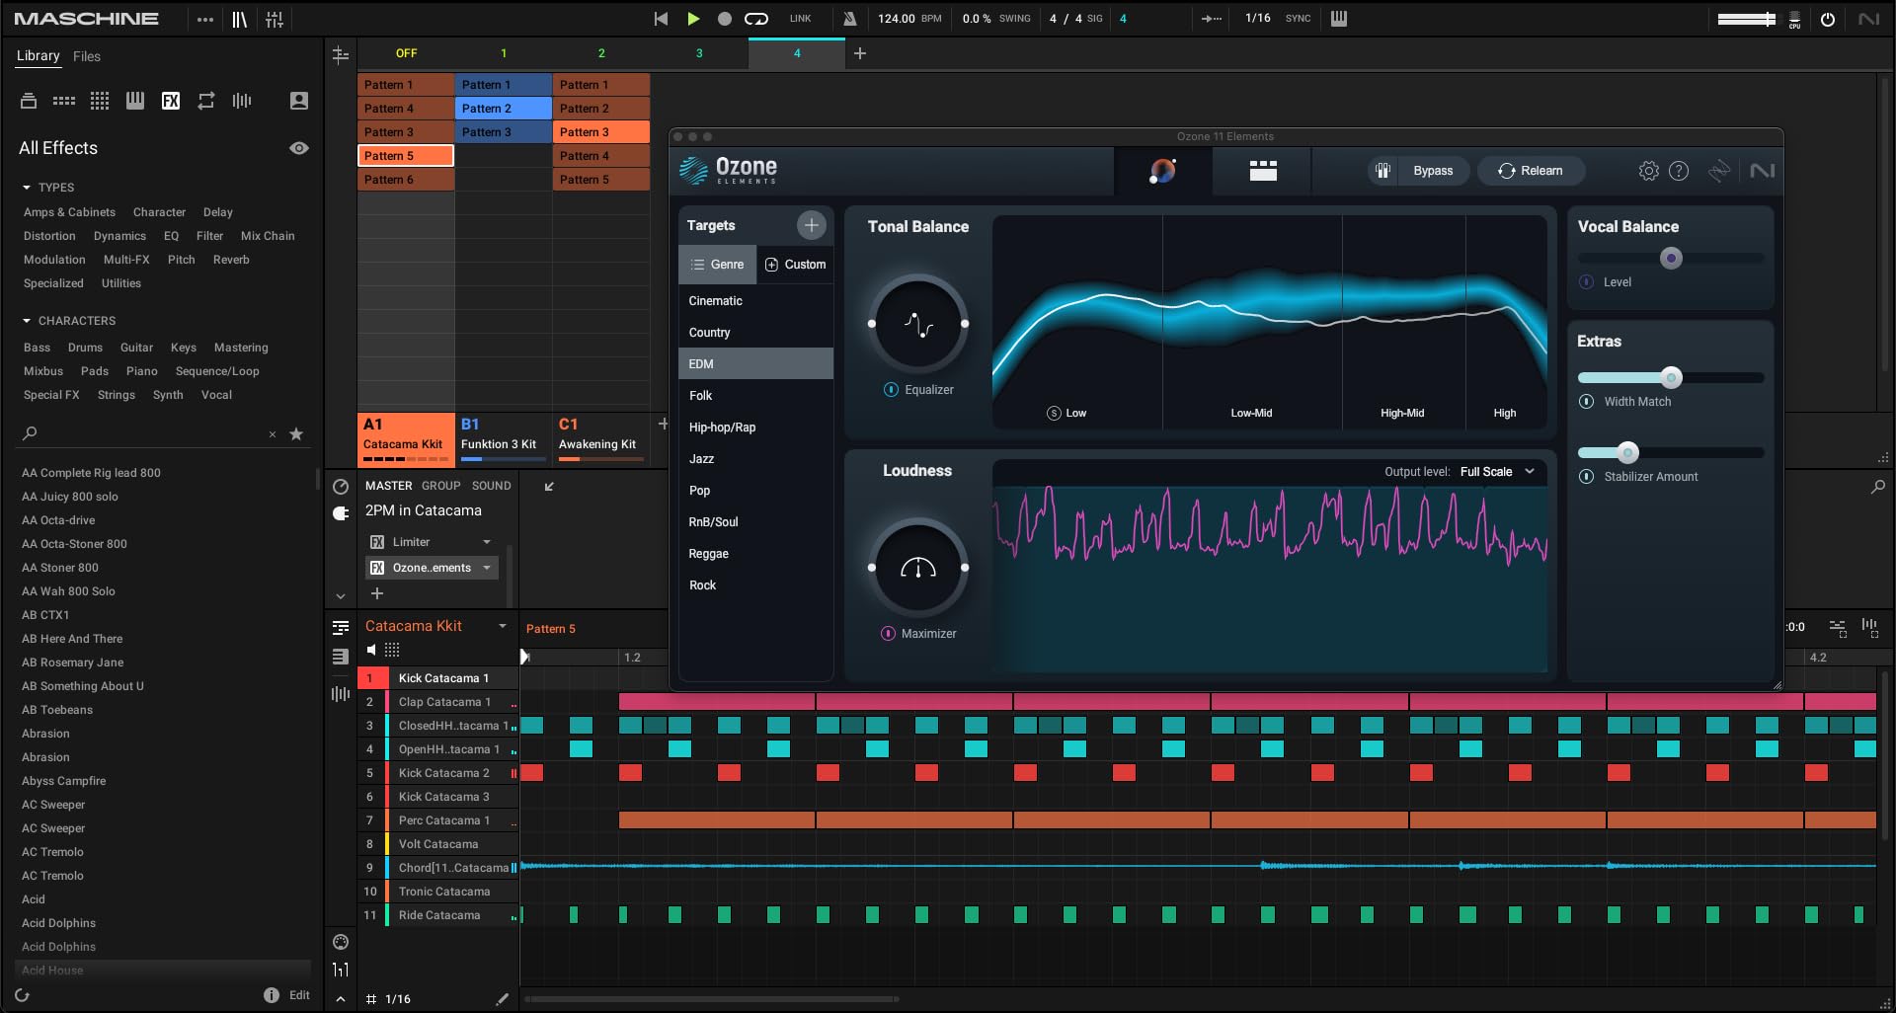Viewport: 1896px width, 1013px height.
Task: Select the waveform One-Shots filter icon
Action: 241,100
